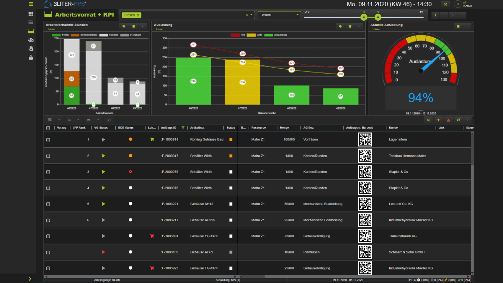The image size is (503, 283).
Task: Click the green refresh icon in grid toolbar
Action: tap(458, 120)
